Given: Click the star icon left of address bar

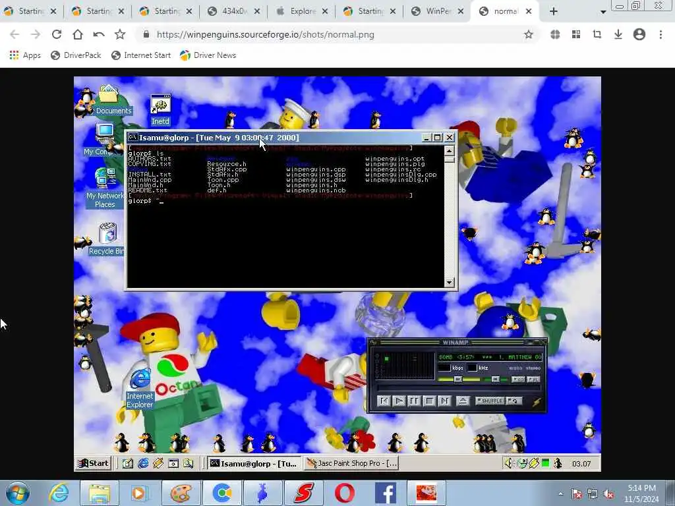Looking at the screenshot, I should coord(120,34).
